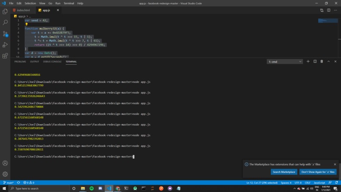Open Spotify from the taskbar
Viewport: 341px width, 192px height.
click(91, 188)
